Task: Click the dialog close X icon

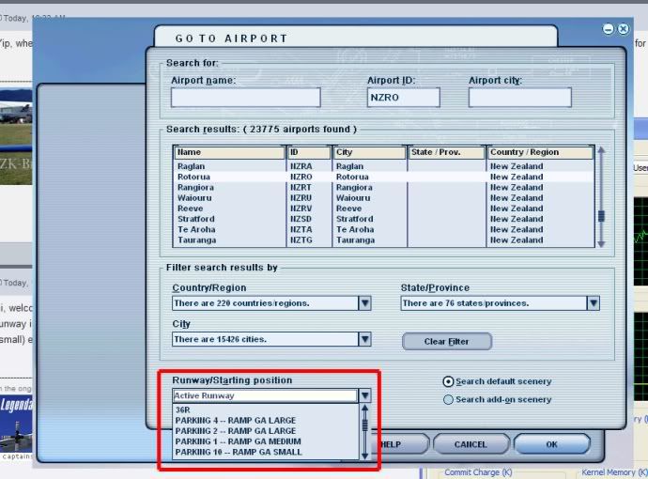Action: click(x=623, y=29)
